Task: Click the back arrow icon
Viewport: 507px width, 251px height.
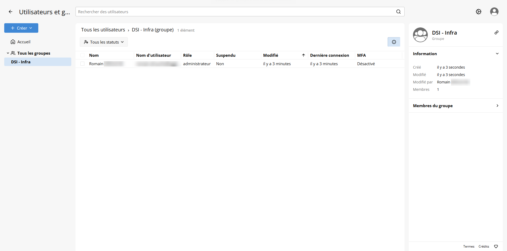Action: (x=11, y=12)
